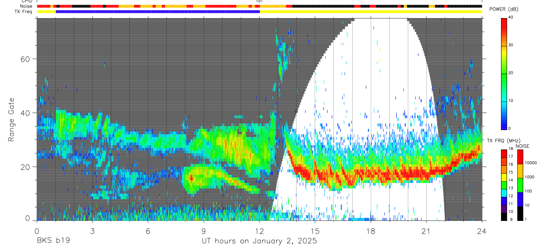542x250 pixels.
Task: Click the '13' label on the TX FRQ scale
Action: click(511, 188)
